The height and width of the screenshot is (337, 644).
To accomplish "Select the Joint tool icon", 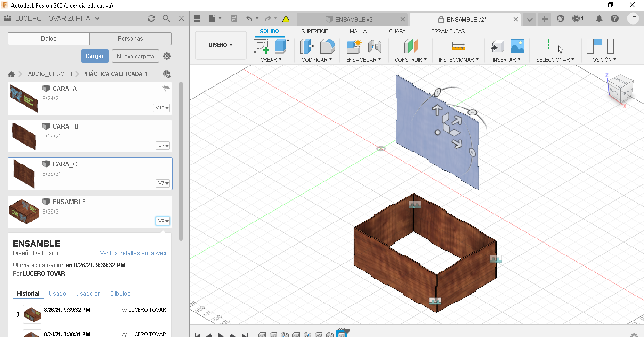I will (374, 46).
